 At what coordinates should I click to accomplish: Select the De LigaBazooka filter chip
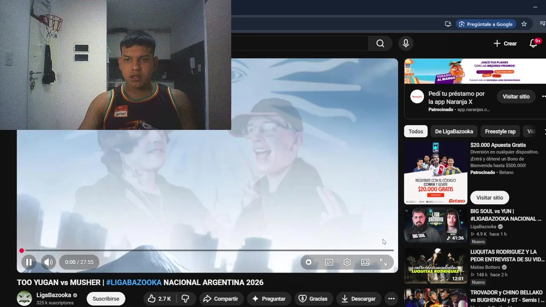(x=454, y=131)
